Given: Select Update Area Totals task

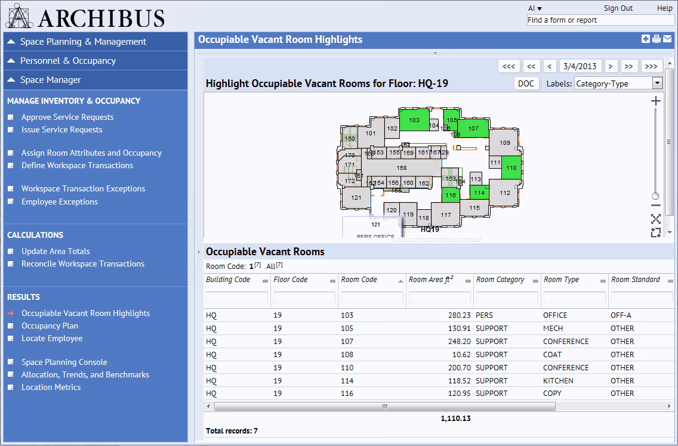Looking at the screenshot, I should pos(56,251).
